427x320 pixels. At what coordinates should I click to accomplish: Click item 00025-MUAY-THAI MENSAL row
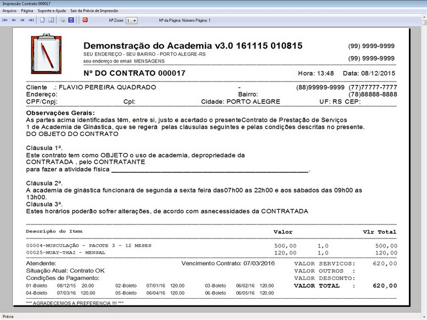pos(211,253)
